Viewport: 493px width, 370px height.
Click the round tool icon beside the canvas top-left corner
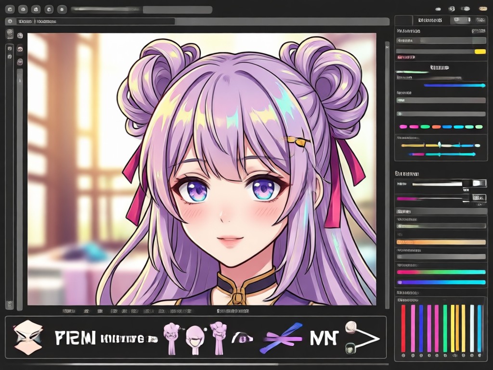[20, 35]
